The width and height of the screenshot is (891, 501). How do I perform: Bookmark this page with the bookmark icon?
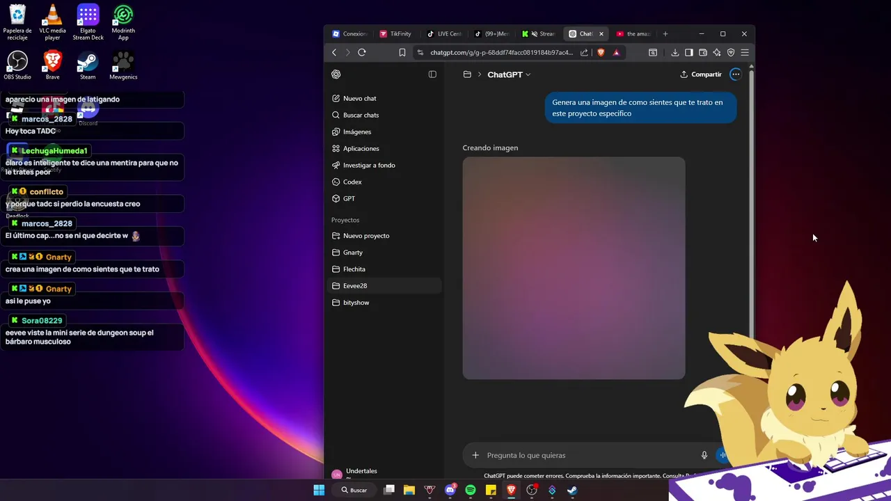[x=402, y=52]
